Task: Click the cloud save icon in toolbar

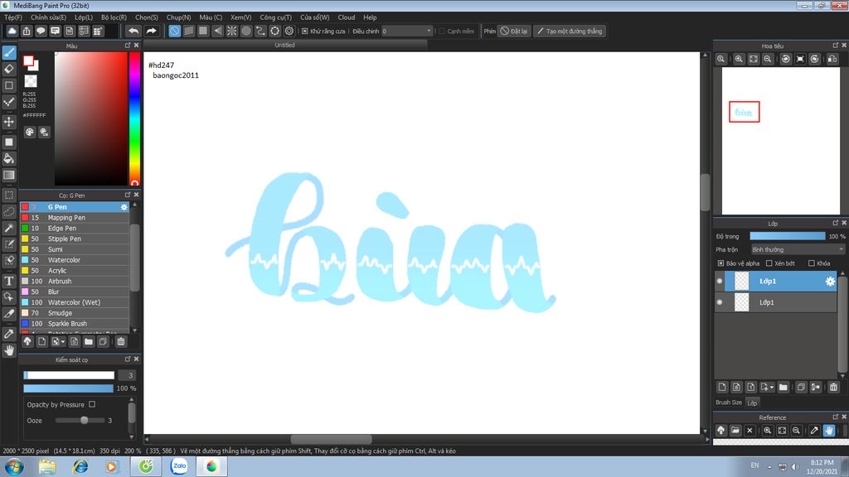Action: point(12,31)
